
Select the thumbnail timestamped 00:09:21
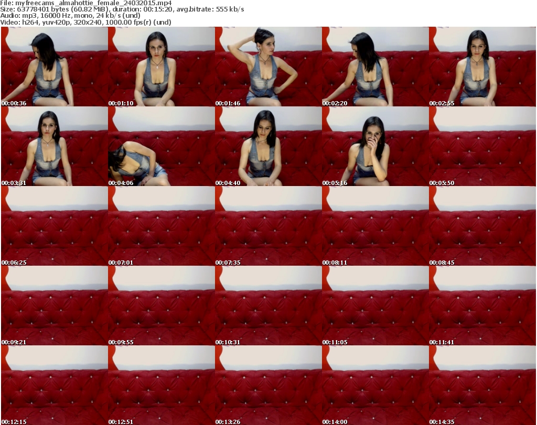[x=55, y=306]
